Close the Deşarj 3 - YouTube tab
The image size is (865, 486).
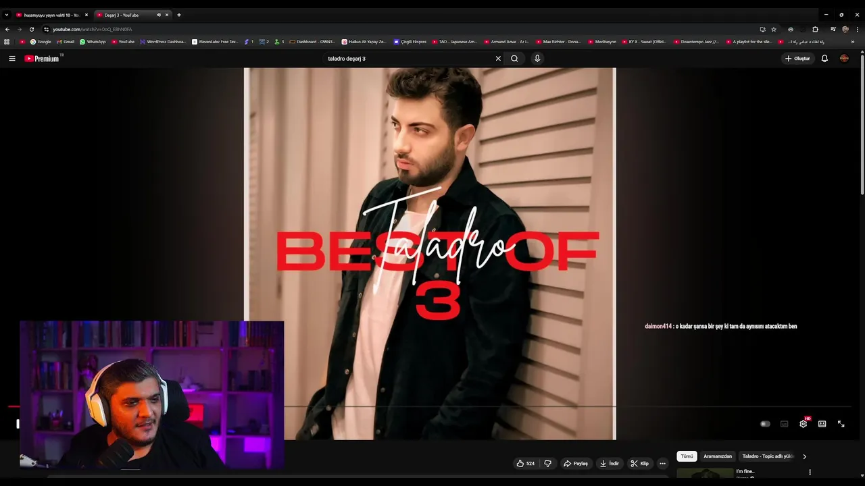coord(167,15)
